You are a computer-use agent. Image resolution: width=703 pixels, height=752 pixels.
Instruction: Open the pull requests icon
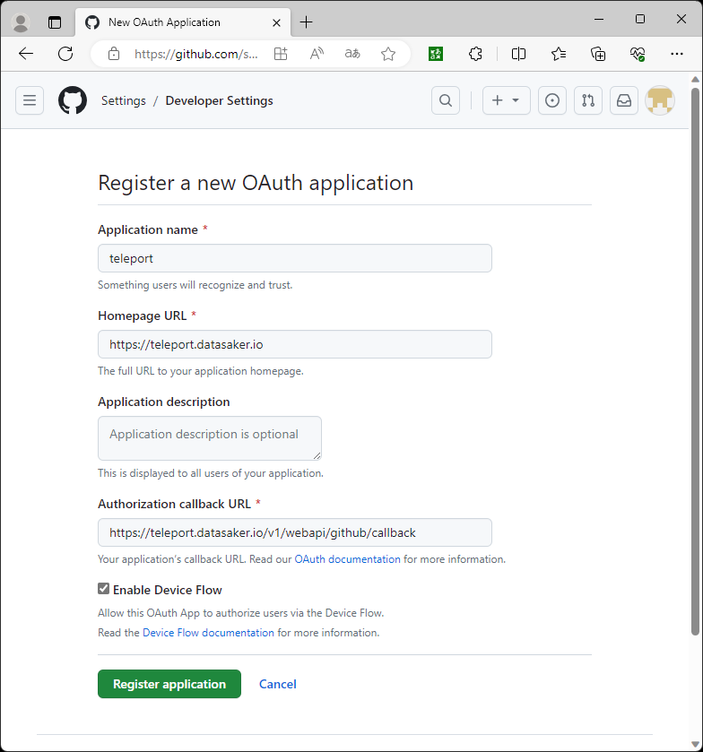point(588,100)
